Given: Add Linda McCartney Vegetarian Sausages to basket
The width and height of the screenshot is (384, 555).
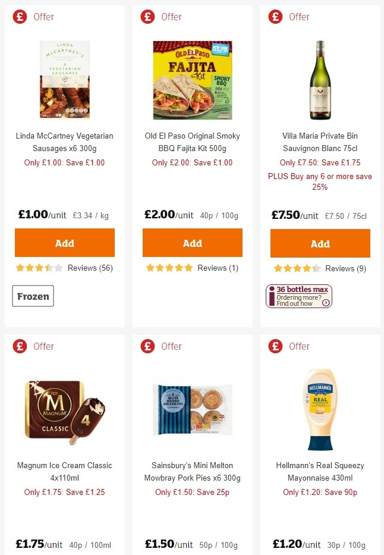Looking at the screenshot, I should coord(64,243).
